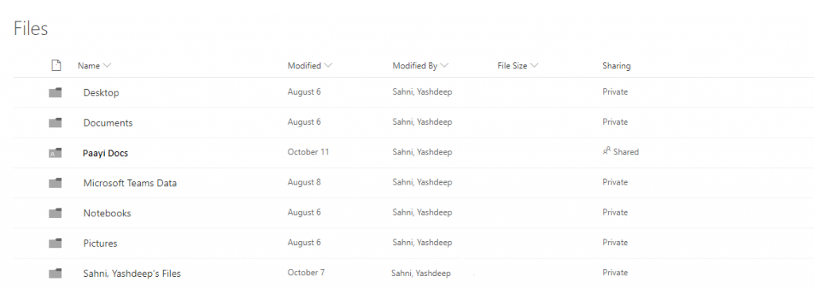Click the Desktop folder icon
Screen dimensions: 814x288
pyautogui.click(x=56, y=92)
